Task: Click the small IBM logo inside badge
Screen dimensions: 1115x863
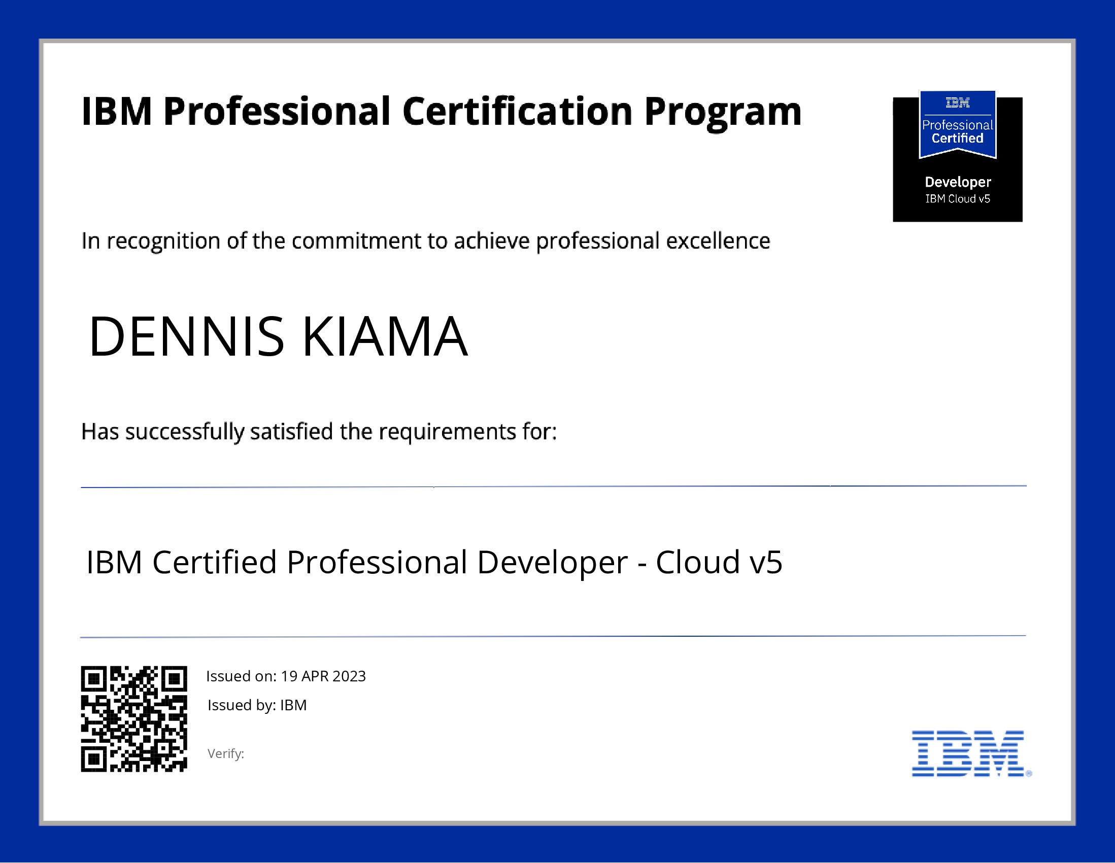Action: tap(957, 103)
